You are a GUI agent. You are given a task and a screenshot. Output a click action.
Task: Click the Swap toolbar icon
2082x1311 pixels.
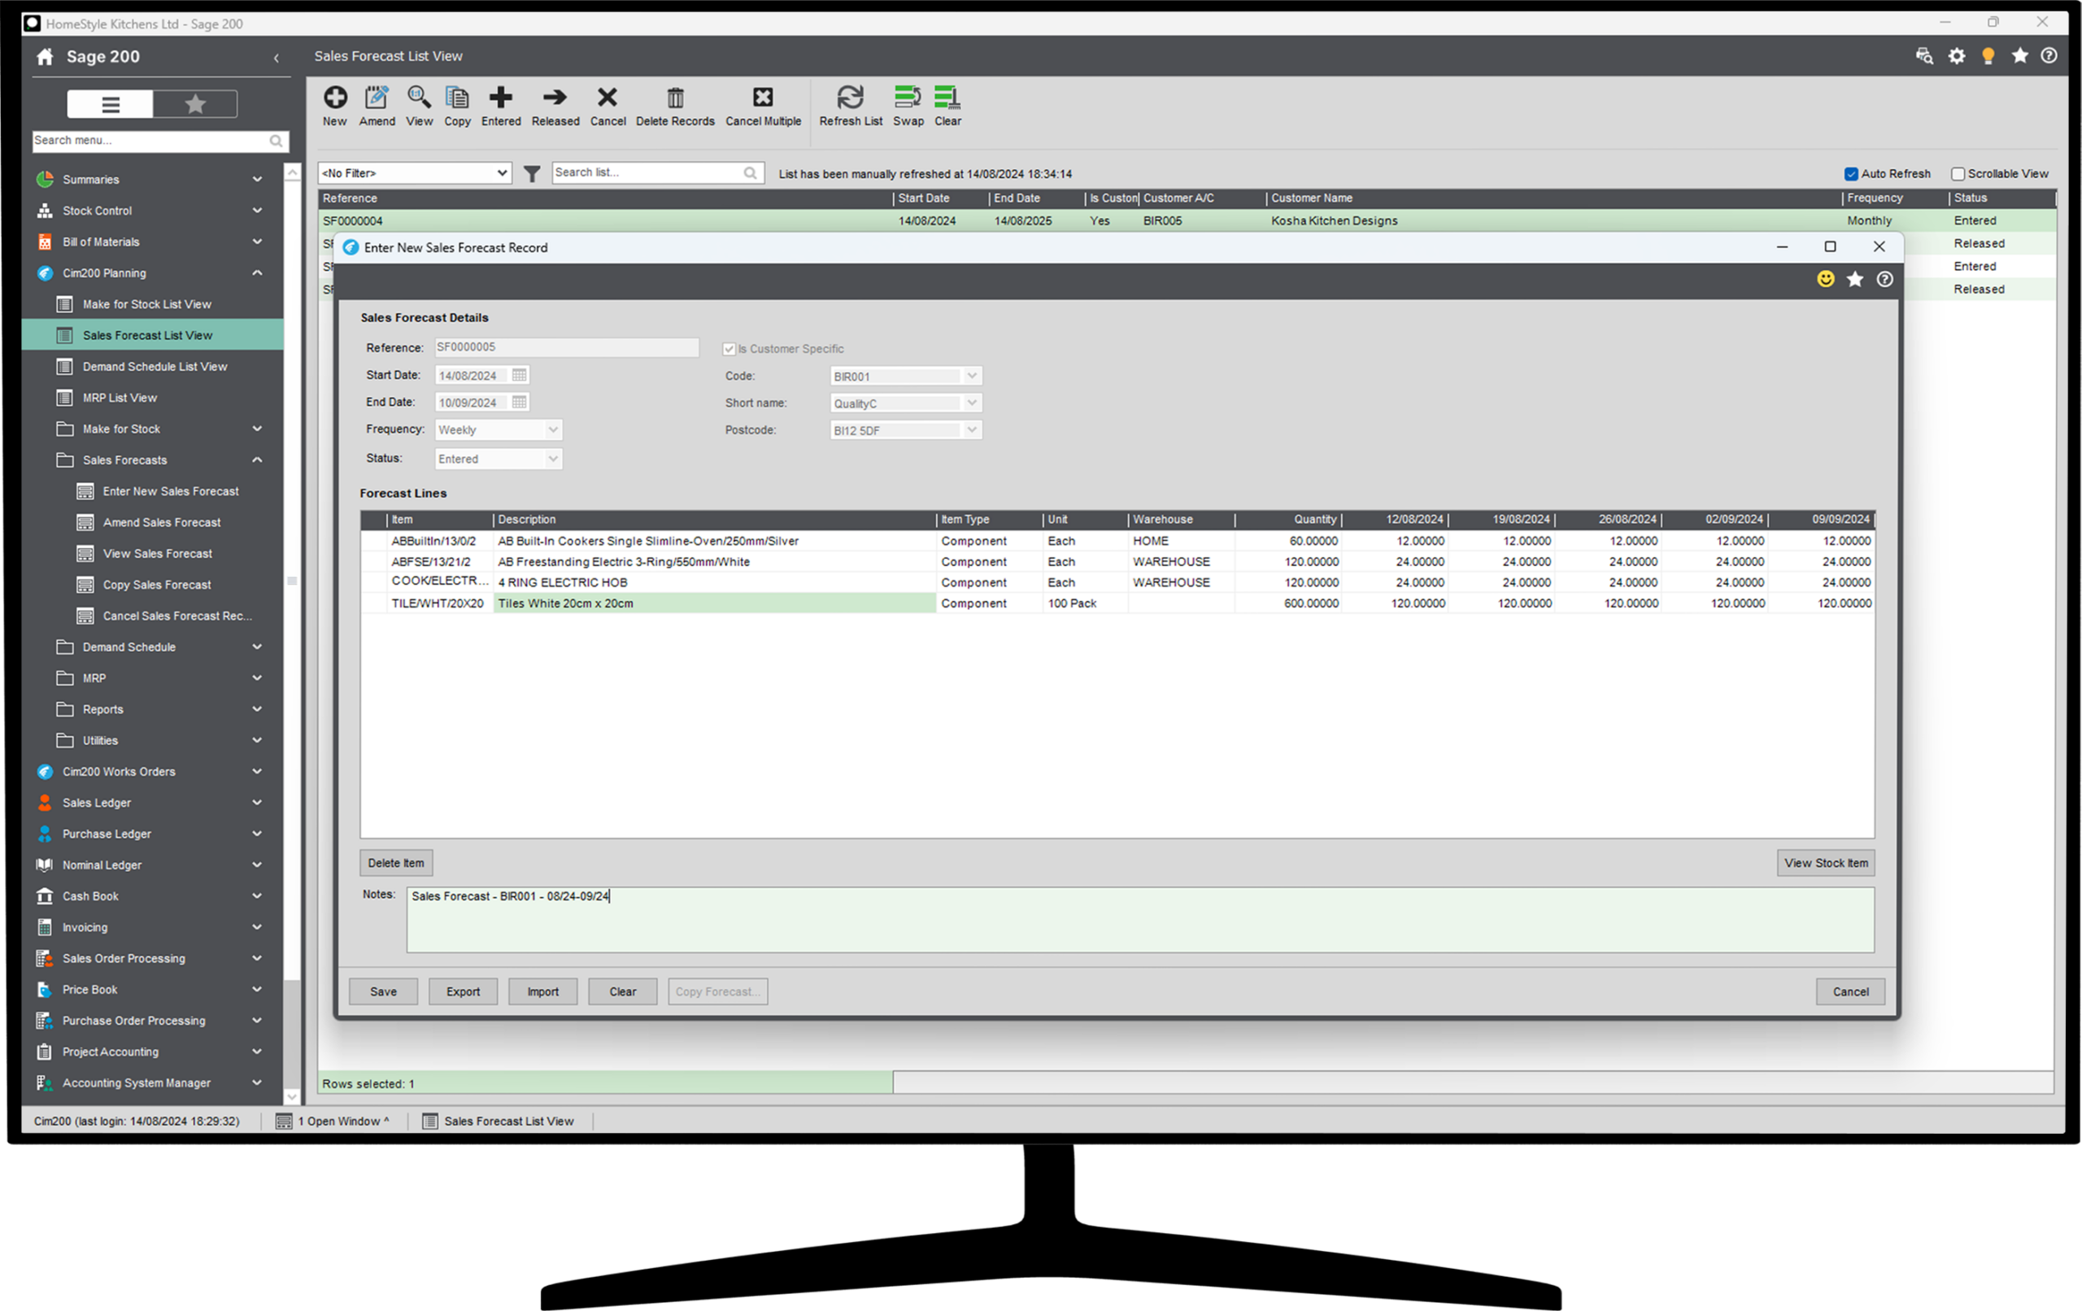coord(907,98)
